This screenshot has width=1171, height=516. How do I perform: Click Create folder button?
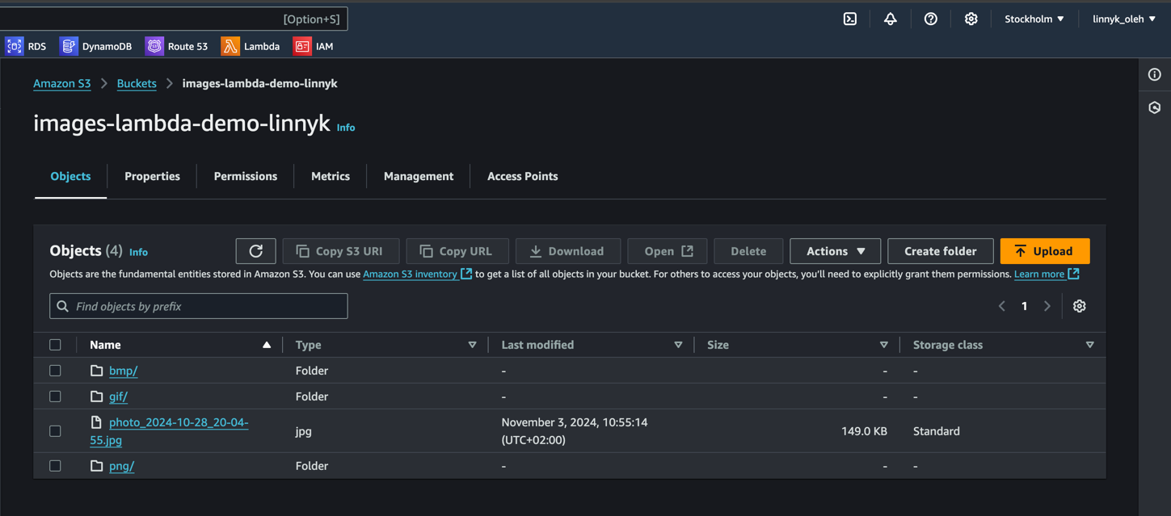pos(941,251)
